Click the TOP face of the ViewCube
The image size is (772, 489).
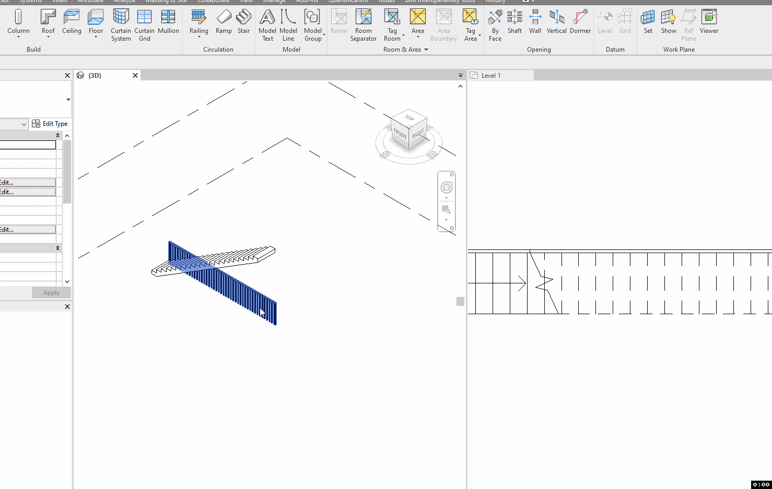409,118
